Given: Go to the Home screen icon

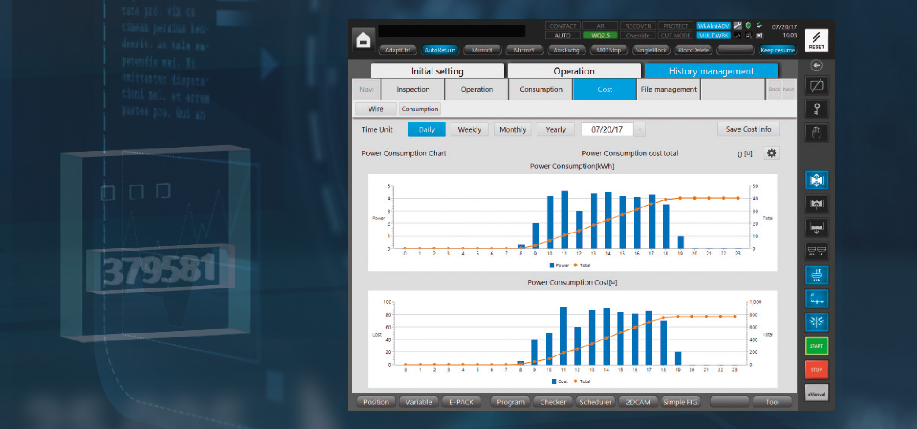Looking at the screenshot, I should [363, 40].
